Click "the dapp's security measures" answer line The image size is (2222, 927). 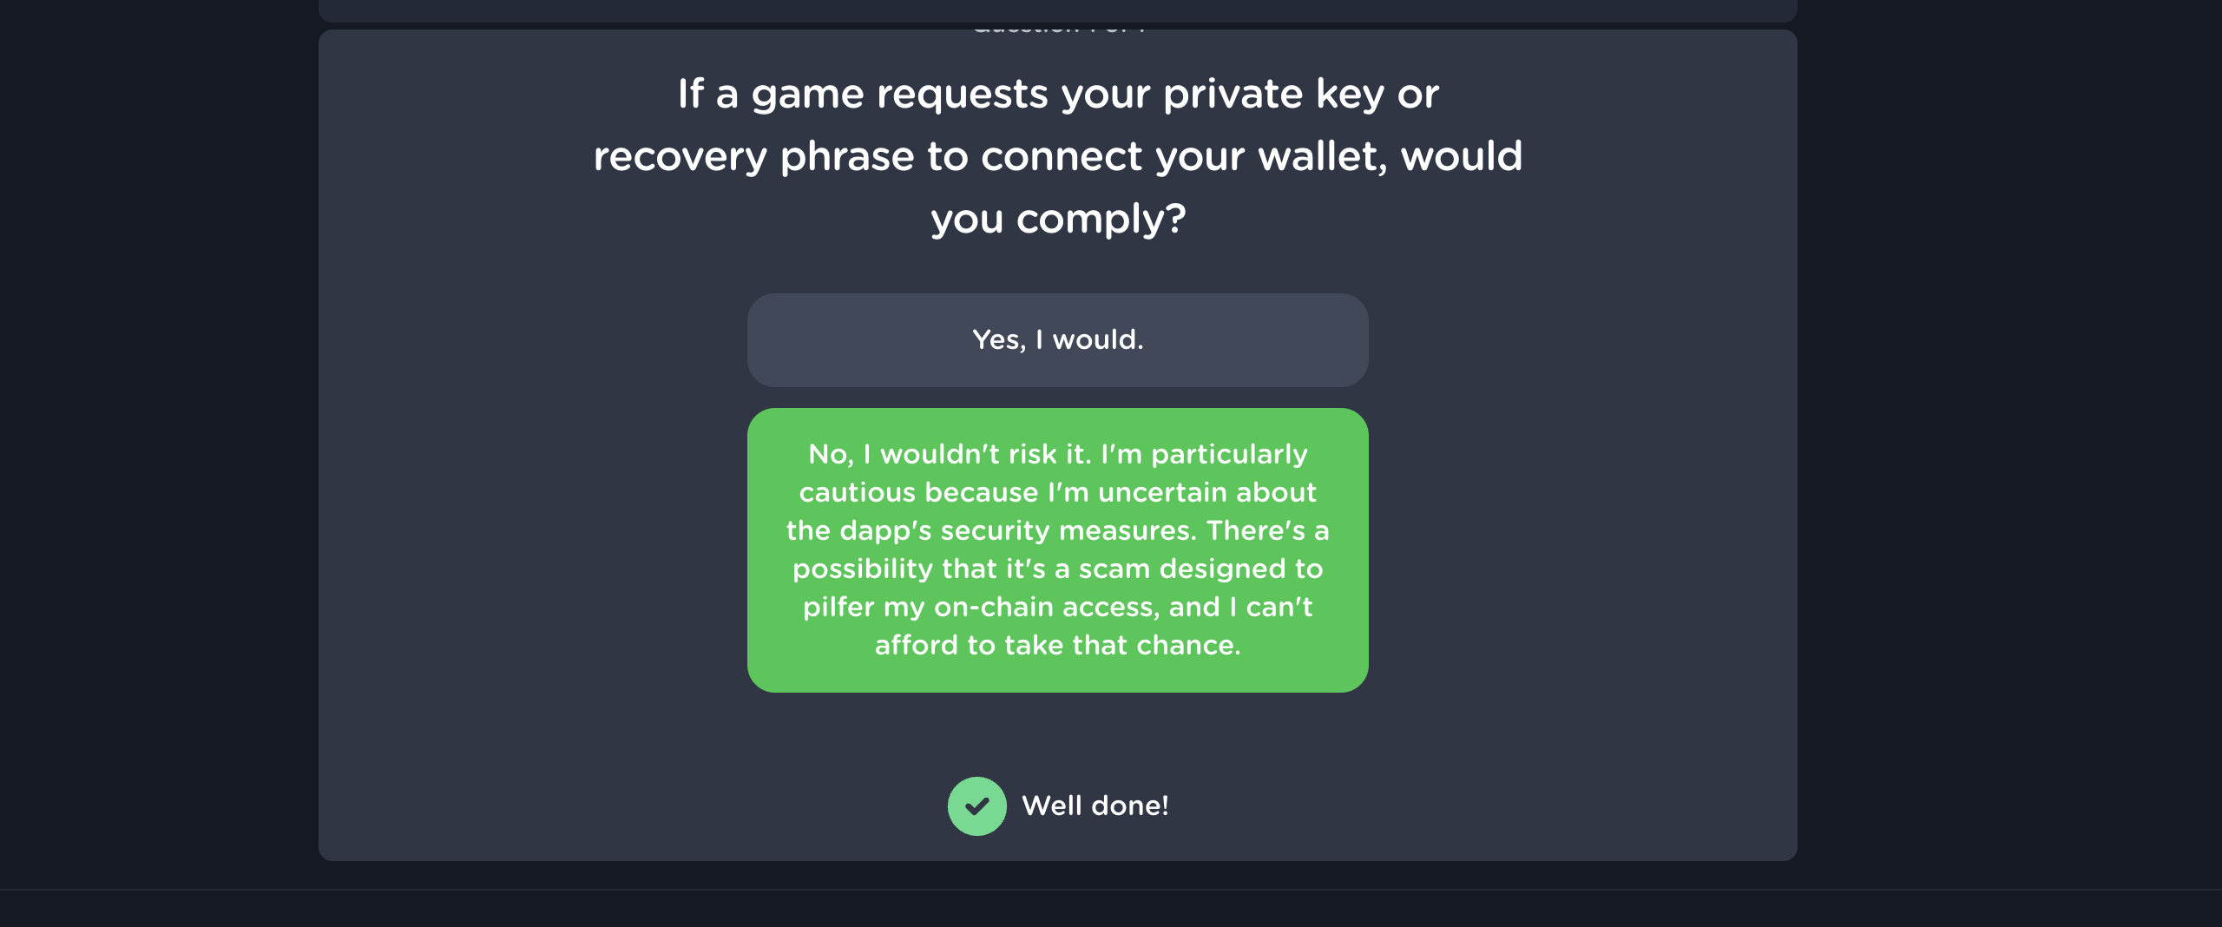coord(1057,531)
